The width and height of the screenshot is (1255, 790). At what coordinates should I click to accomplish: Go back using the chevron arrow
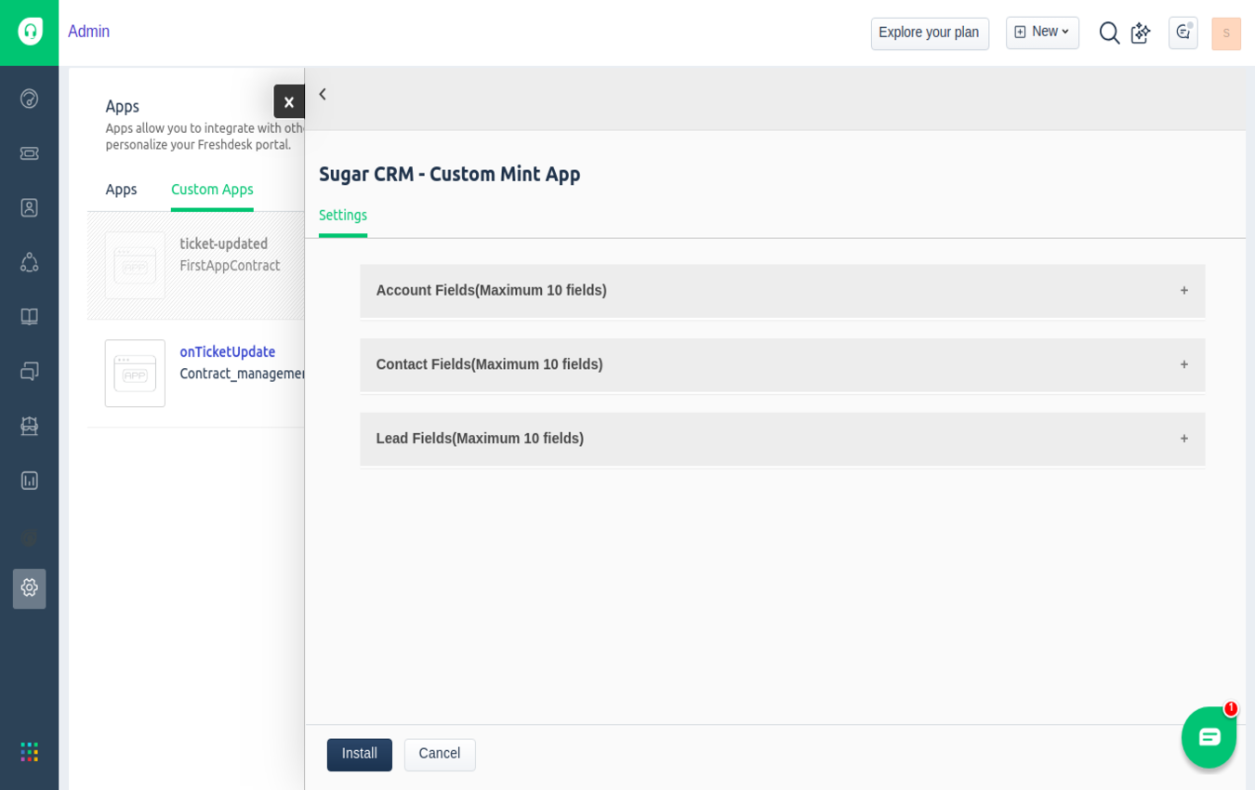coord(323,94)
